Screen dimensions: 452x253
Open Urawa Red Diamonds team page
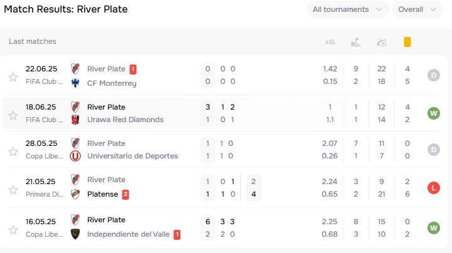126,120
